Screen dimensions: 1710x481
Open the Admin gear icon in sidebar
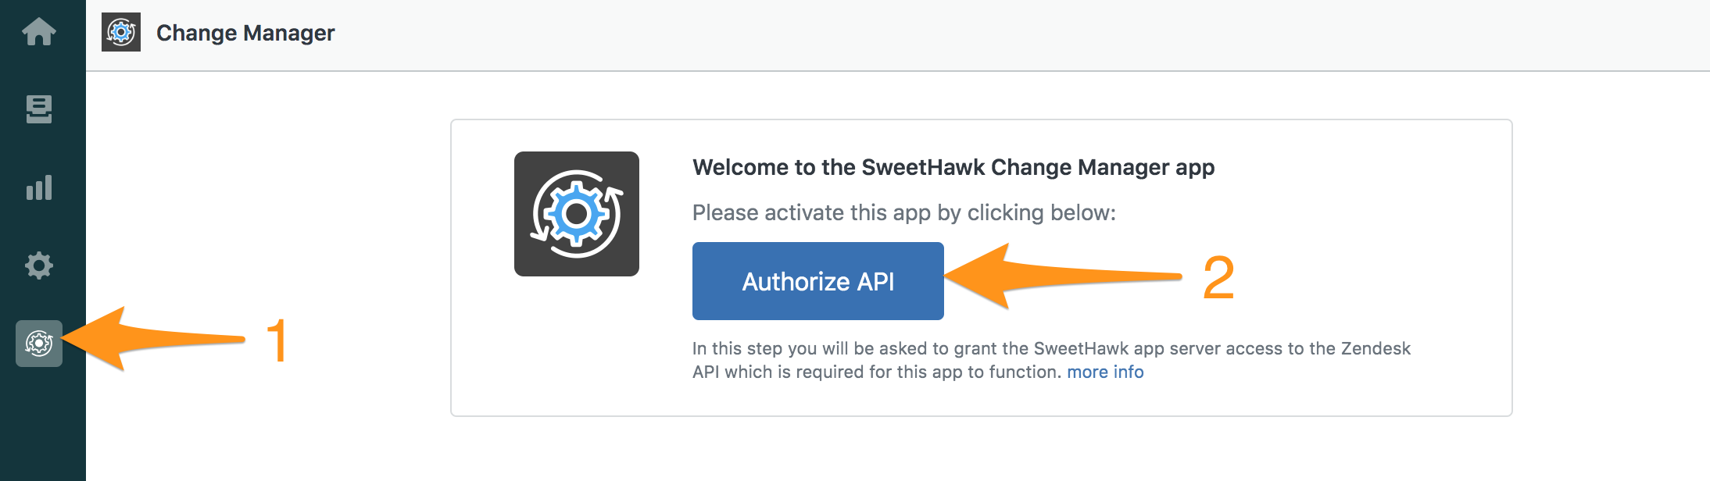pos(39,265)
